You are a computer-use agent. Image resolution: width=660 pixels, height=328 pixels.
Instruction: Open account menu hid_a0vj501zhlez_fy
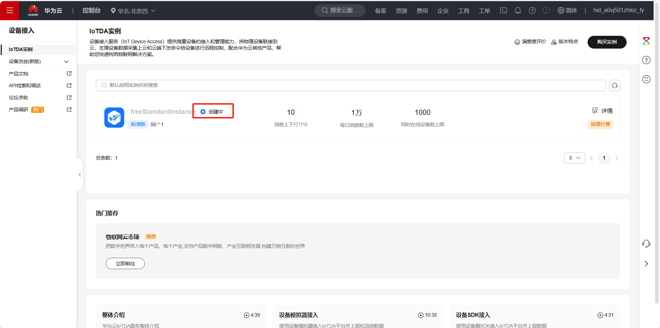618,10
